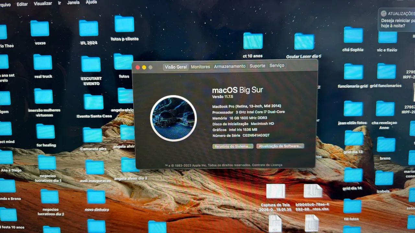
Task: Switch to the Monitores tab
Action: pyautogui.click(x=200, y=67)
